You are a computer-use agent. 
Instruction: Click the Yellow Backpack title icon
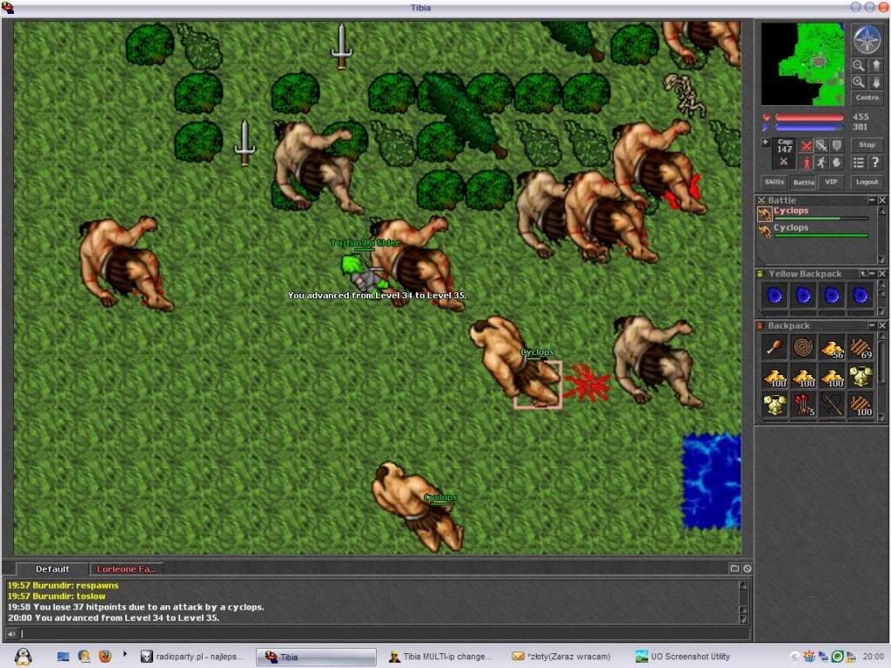pos(760,274)
